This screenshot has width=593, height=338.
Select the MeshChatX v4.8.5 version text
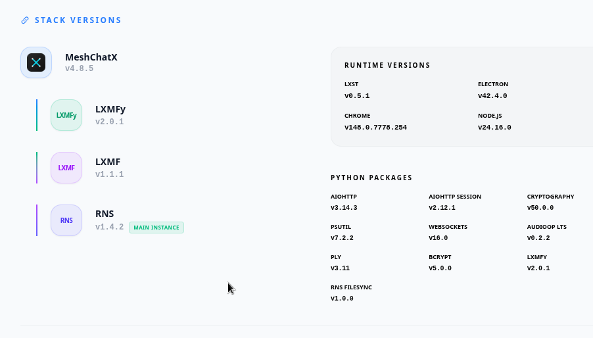tap(79, 68)
